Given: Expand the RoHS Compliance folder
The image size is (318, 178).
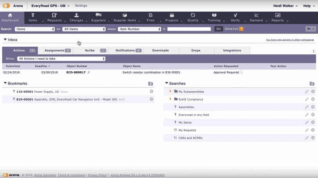Looking at the screenshot, I should coord(170,99).
